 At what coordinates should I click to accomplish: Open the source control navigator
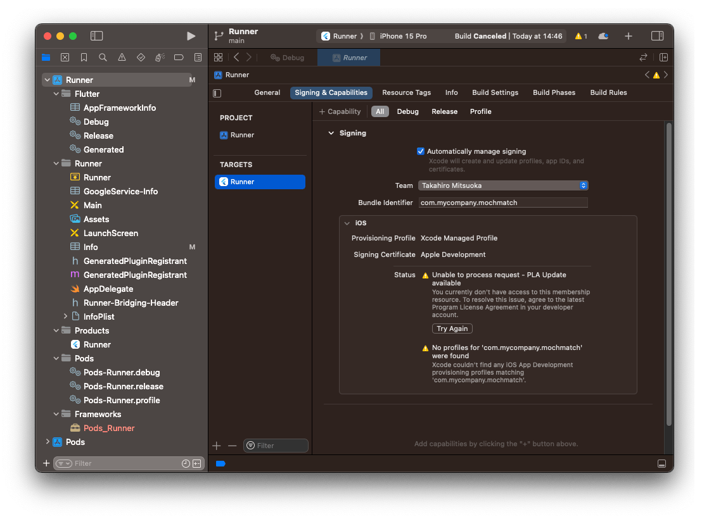(65, 58)
